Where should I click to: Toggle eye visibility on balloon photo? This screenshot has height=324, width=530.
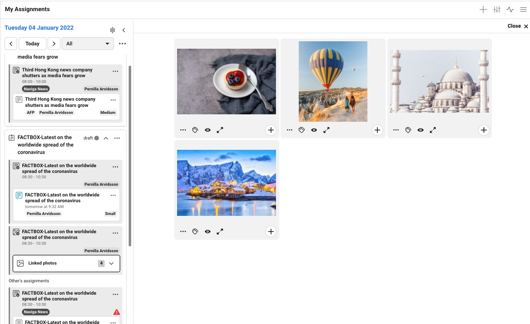click(x=314, y=130)
